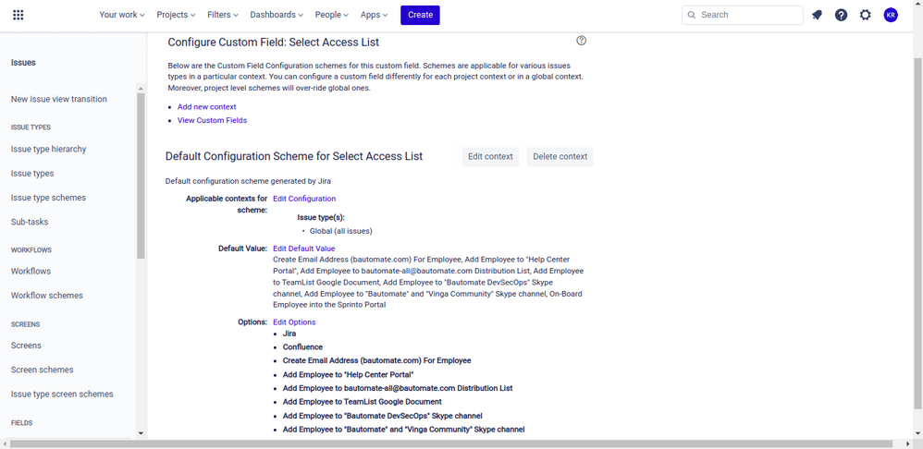Image resolution: width=923 pixels, height=449 pixels.
Task: Click Default Configuration Scheme heading
Action: tap(294, 156)
